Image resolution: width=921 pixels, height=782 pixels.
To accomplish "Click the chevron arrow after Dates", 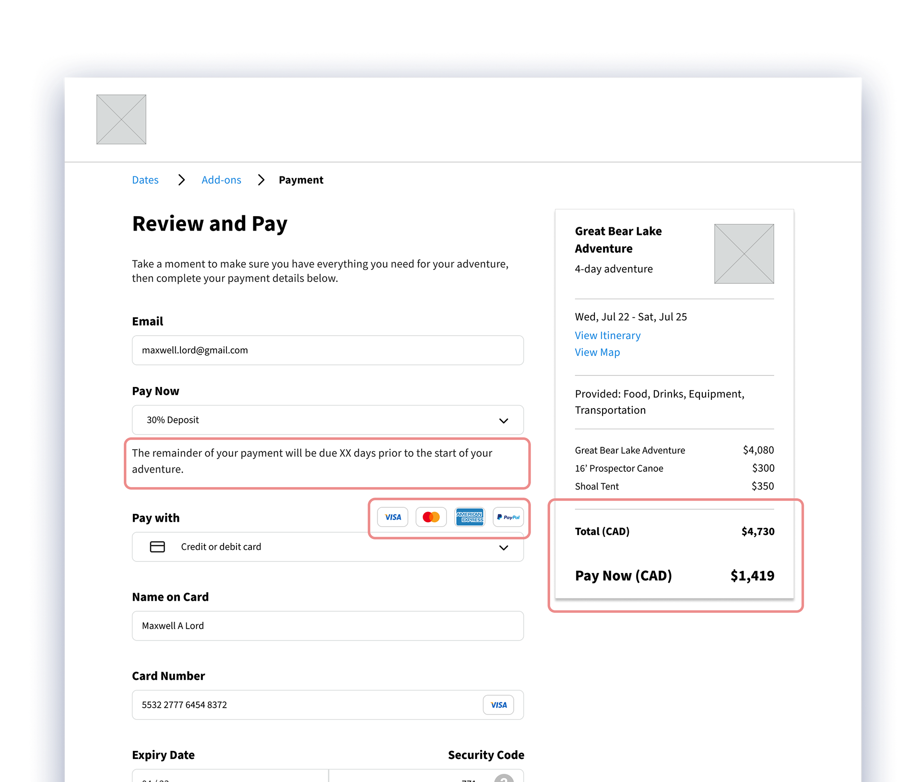I will point(181,180).
